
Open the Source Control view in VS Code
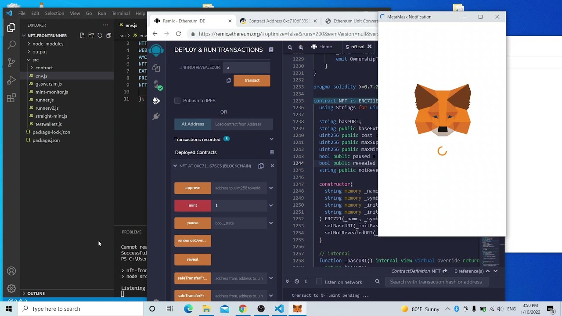click(x=11, y=63)
